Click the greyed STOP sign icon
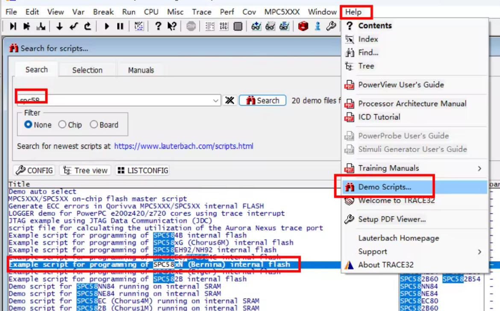Screen dimensions: 500x311 191,26
